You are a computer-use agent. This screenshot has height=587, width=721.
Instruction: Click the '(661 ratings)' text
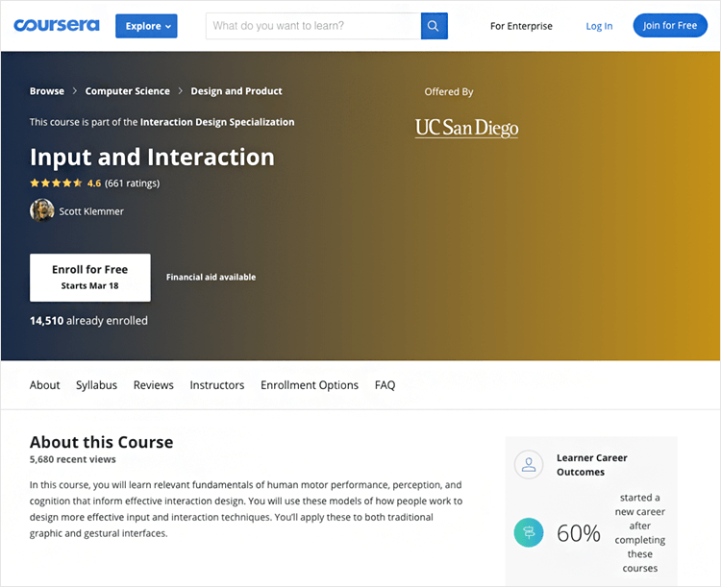(x=132, y=183)
